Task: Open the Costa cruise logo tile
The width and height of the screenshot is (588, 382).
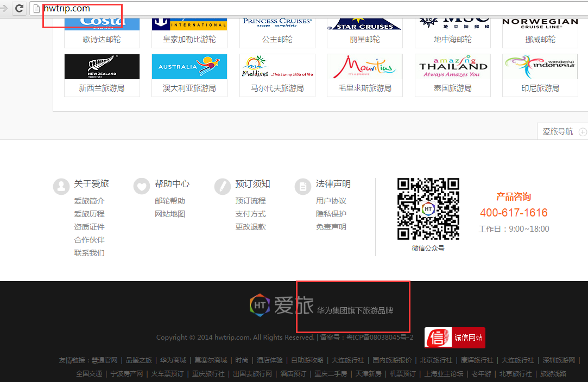Action: tap(102, 24)
